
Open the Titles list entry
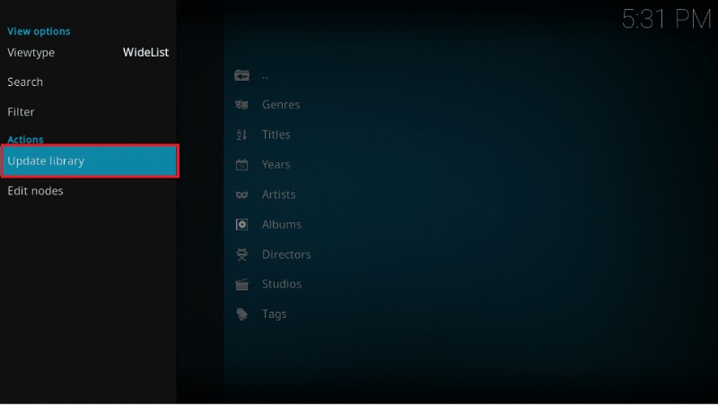coord(276,134)
